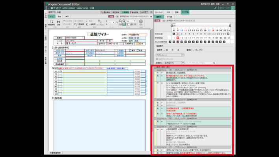Switch to the 表示 ribbon tab
Viewport: 279px width, 157px height.
coord(67,16)
